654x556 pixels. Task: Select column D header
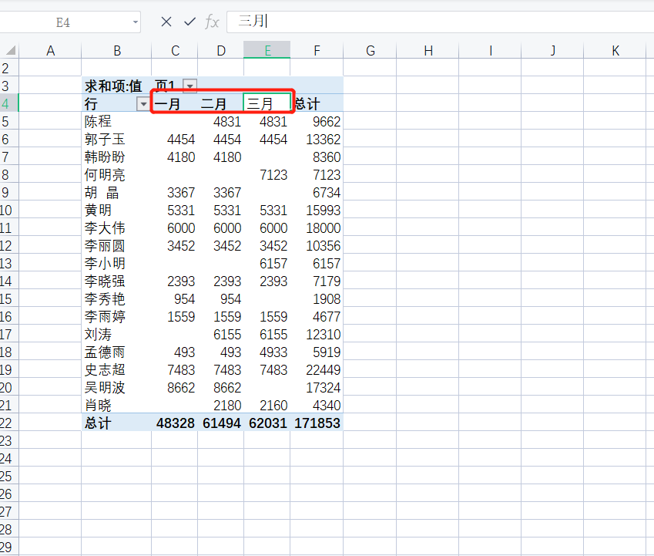tap(220, 50)
